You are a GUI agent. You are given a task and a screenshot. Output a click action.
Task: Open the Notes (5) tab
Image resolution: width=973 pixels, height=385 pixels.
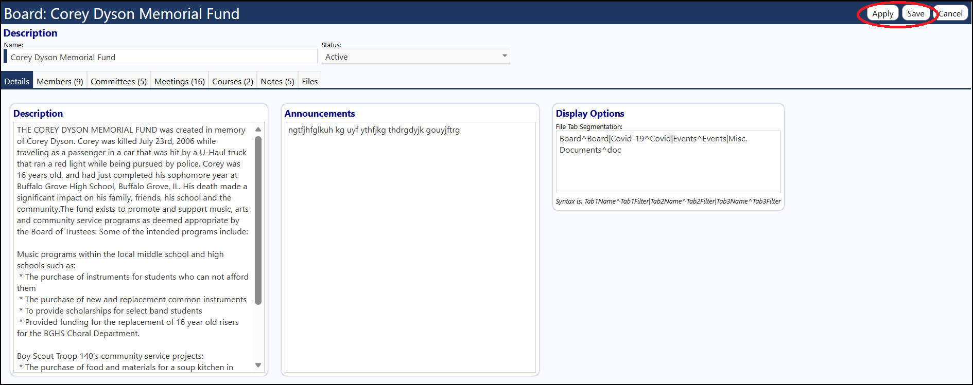pyautogui.click(x=277, y=81)
